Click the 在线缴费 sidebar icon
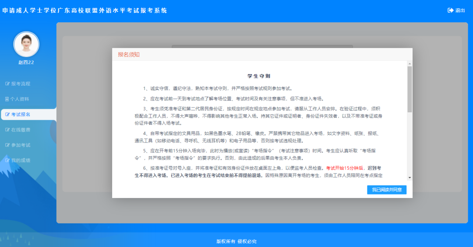473x247 pixels. click(x=7, y=130)
